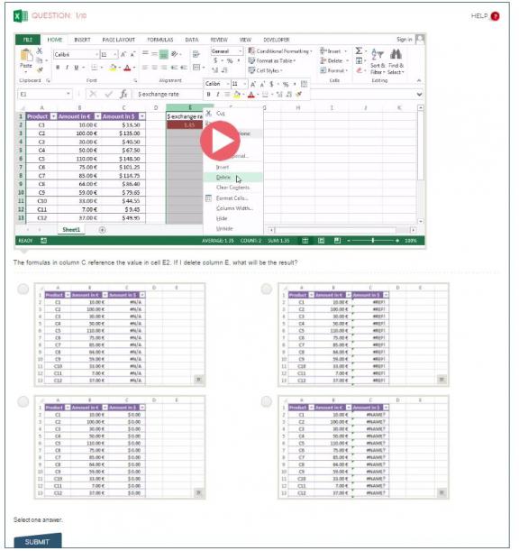Open the Product column filter dropdown
Image resolution: width=519 pixels, height=551 pixels.
53,116
